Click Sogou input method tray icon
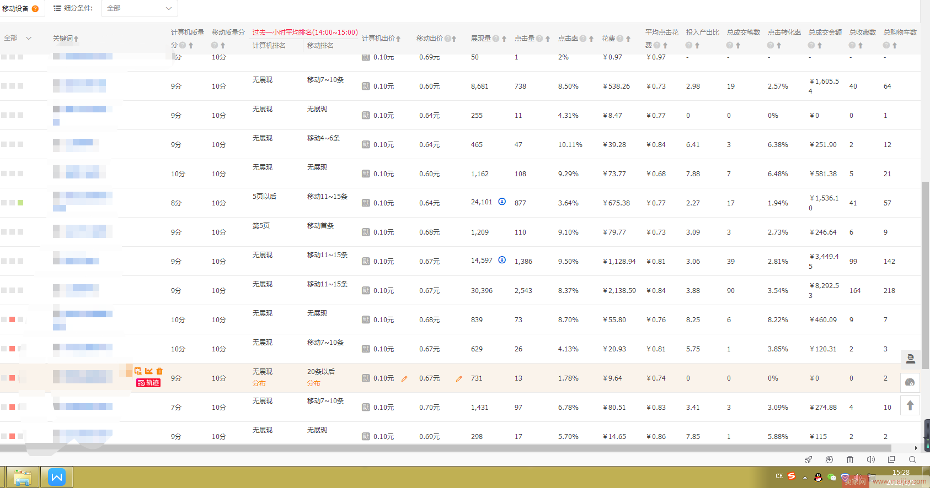 click(x=792, y=476)
